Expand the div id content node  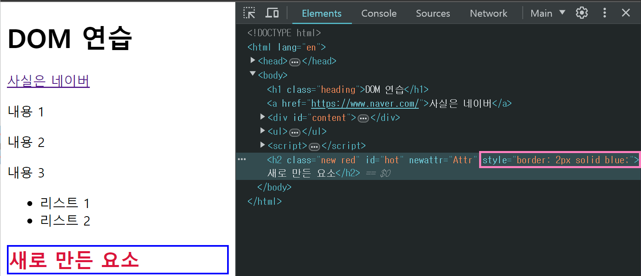(x=263, y=117)
